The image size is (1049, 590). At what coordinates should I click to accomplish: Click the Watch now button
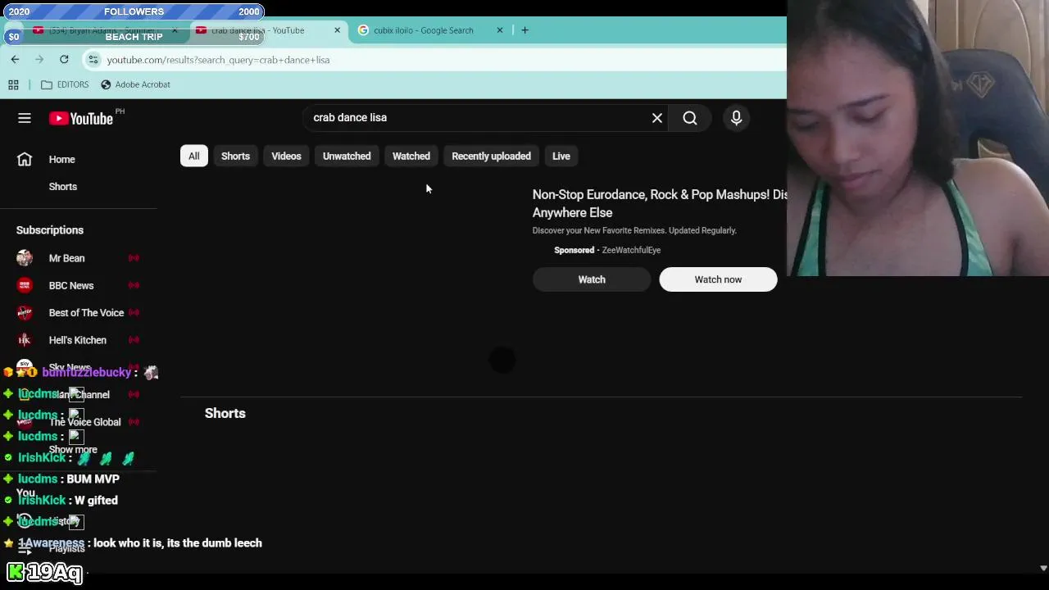click(718, 279)
